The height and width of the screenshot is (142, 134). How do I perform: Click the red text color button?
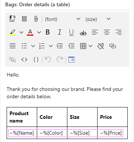pyautogui.click(x=30, y=32)
